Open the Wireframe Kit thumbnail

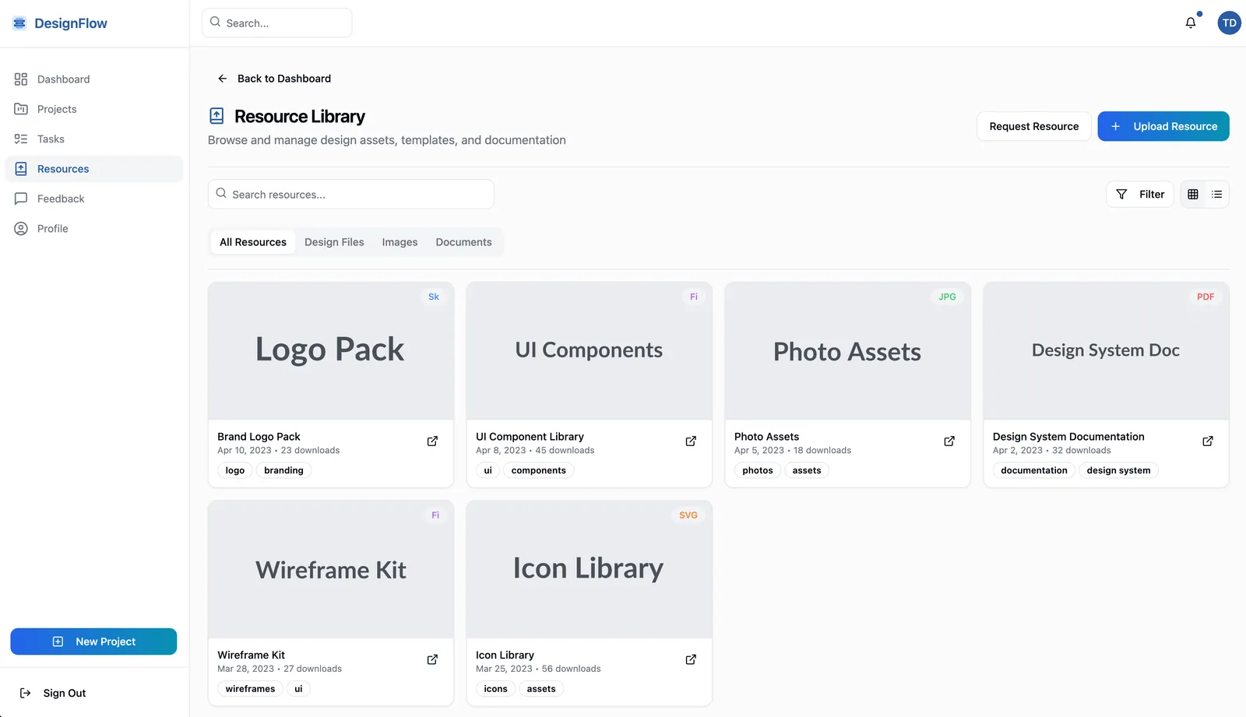[331, 570]
